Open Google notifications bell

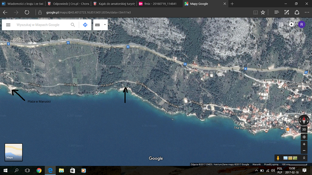(291, 25)
